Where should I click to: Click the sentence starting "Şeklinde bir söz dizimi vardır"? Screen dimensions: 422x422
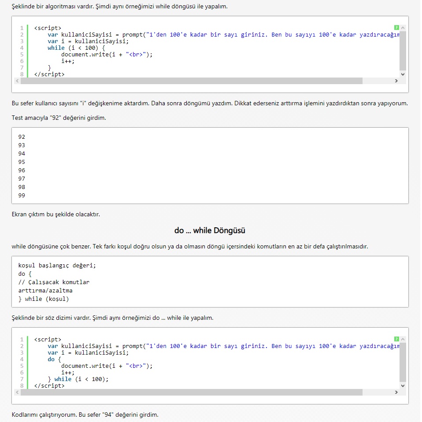click(x=112, y=318)
